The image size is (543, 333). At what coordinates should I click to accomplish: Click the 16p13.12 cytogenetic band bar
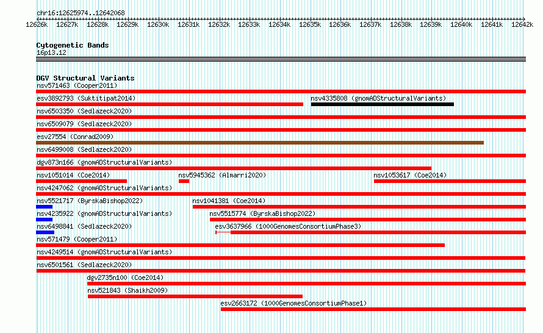click(x=281, y=59)
